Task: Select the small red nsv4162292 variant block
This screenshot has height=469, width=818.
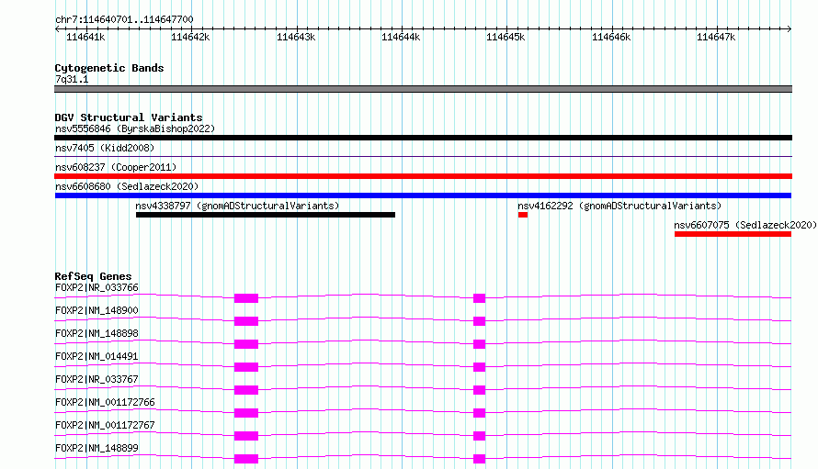Action: click(523, 215)
